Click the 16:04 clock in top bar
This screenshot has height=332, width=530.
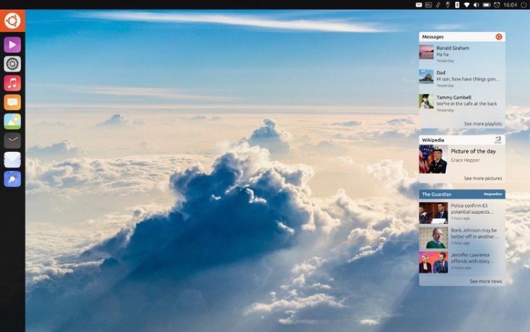(x=510, y=5)
